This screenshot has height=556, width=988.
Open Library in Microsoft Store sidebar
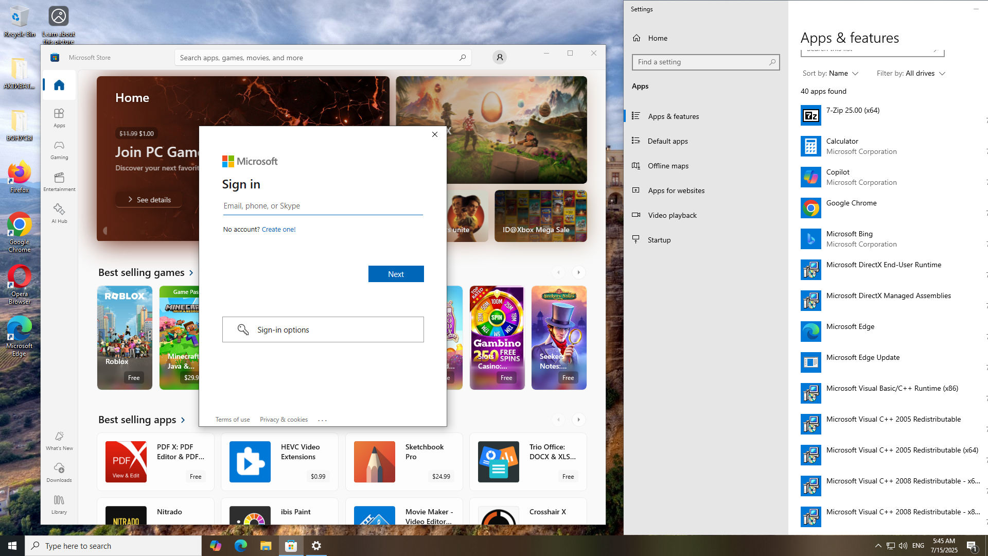coord(59,505)
